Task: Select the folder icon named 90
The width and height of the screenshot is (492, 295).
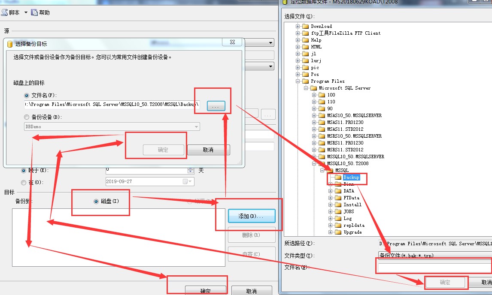Action: click(x=322, y=109)
